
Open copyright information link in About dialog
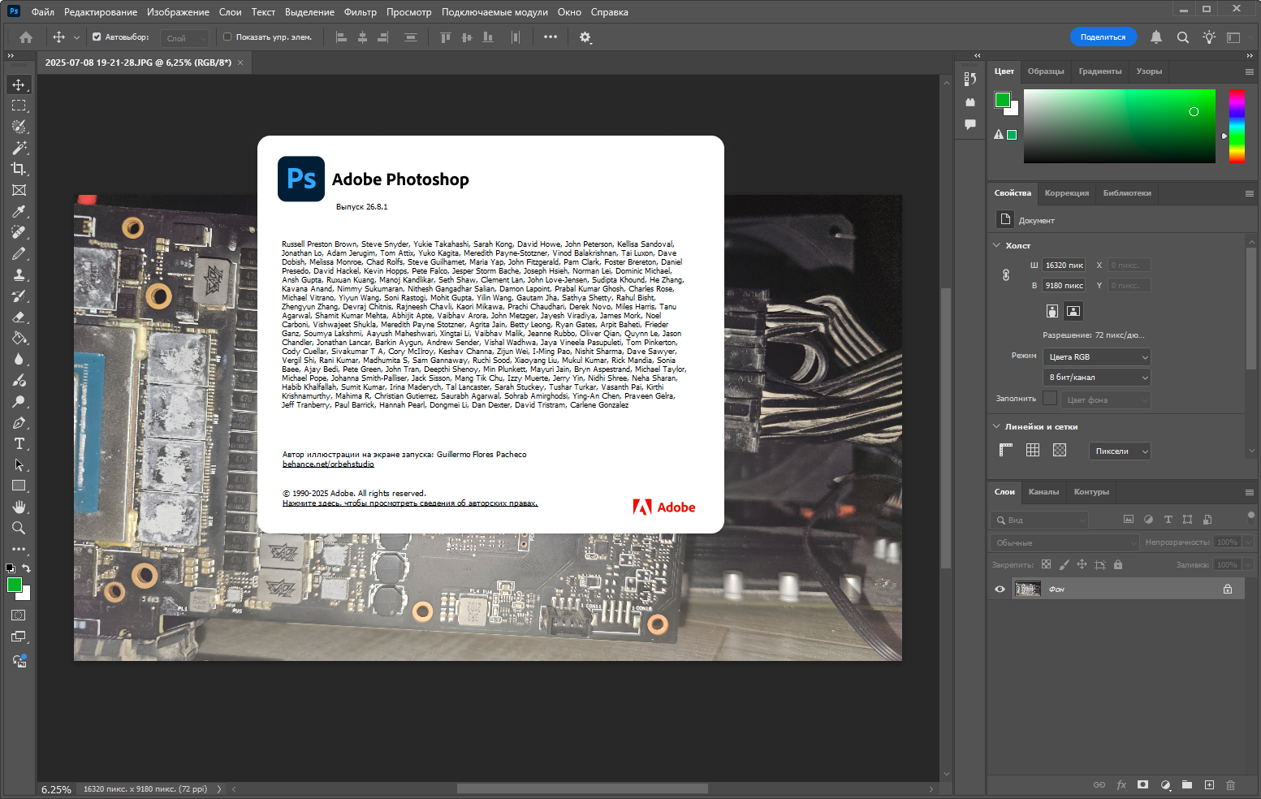[410, 503]
